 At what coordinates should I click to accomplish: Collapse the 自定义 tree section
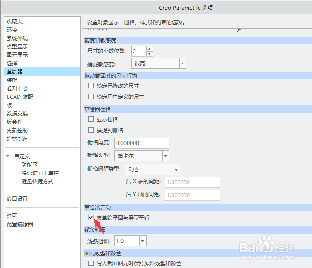[x=8, y=156]
